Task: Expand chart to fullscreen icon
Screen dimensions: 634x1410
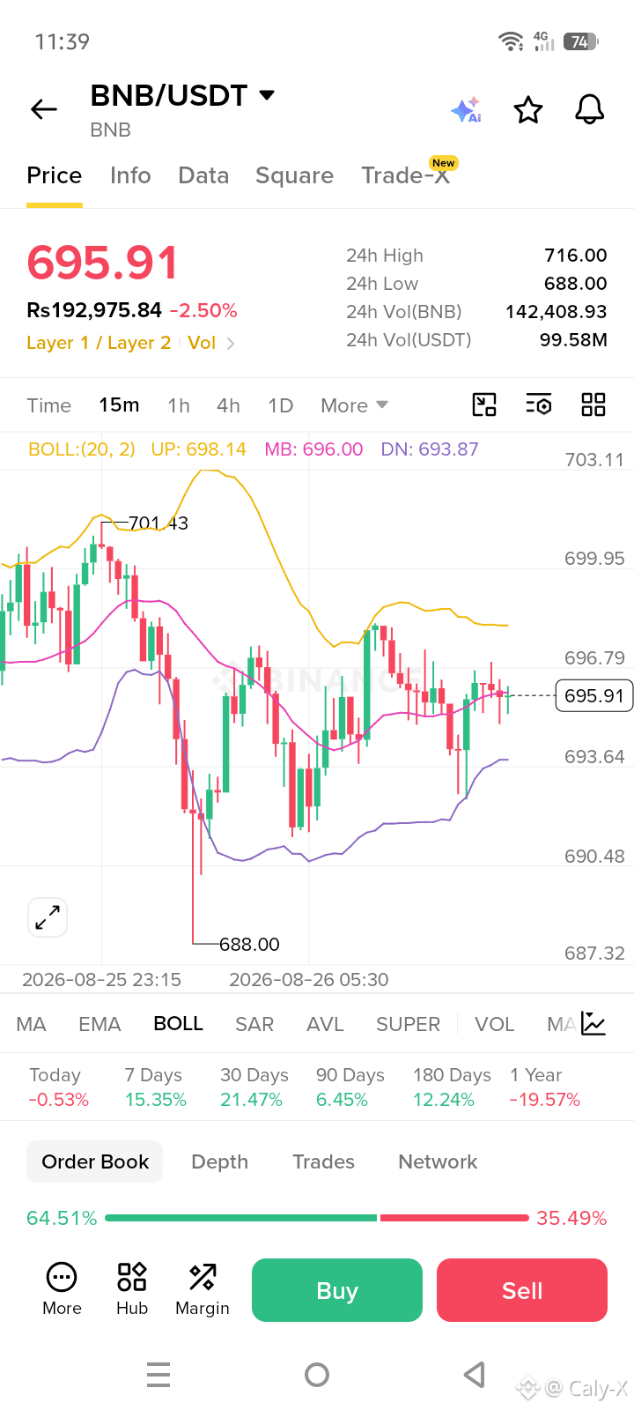Action: [x=48, y=917]
